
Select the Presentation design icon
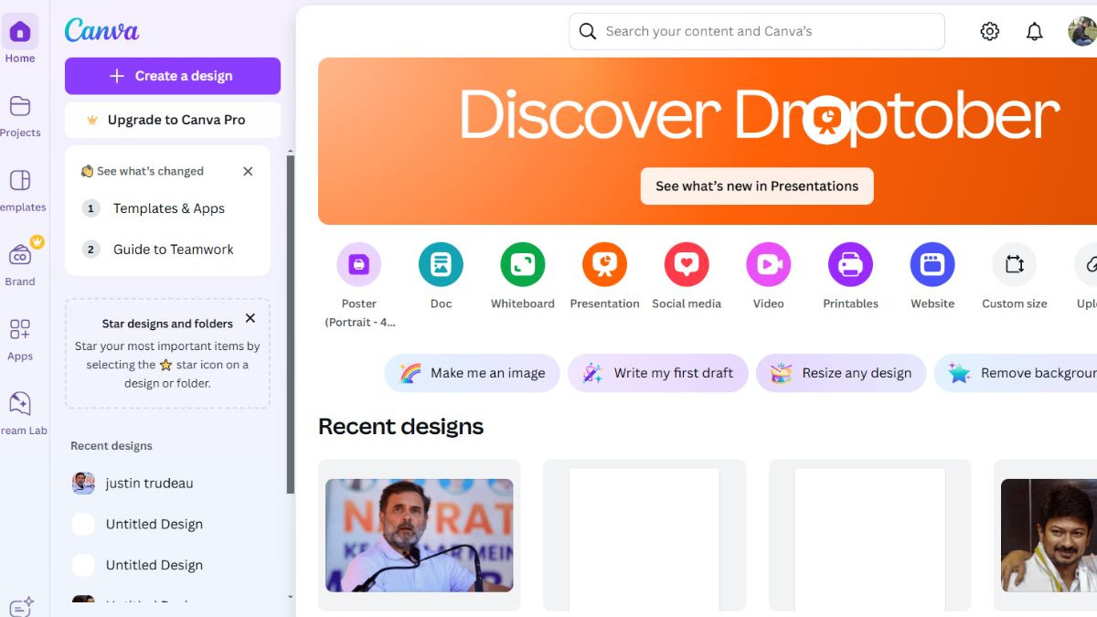pyautogui.click(x=604, y=265)
